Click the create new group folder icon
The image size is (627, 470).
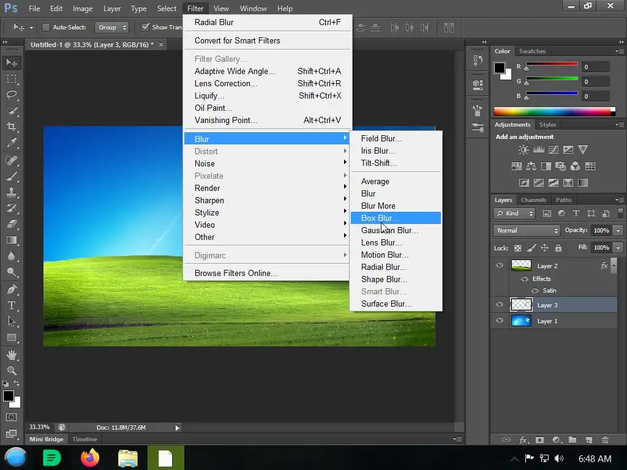573,439
